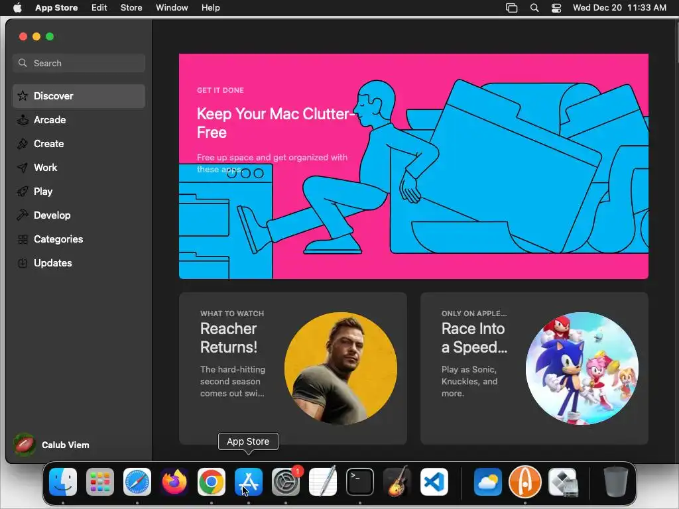Image resolution: width=679 pixels, height=509 pixels.
Task: Open the Window menu
Action: click(x=172, y=8)
